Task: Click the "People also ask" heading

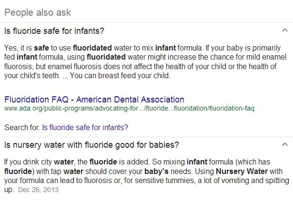Action: pos(37,11)
